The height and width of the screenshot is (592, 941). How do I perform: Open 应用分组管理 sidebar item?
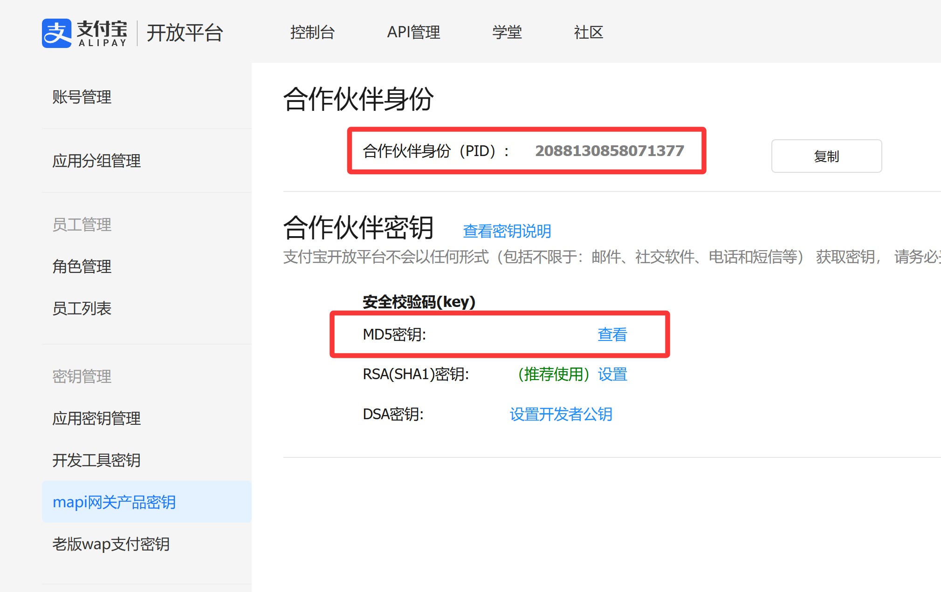coord(96,161)
